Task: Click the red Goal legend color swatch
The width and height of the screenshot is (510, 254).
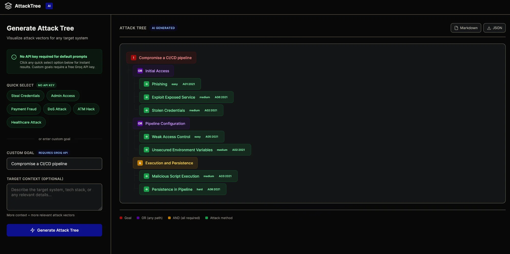Action: click(121, 218)
